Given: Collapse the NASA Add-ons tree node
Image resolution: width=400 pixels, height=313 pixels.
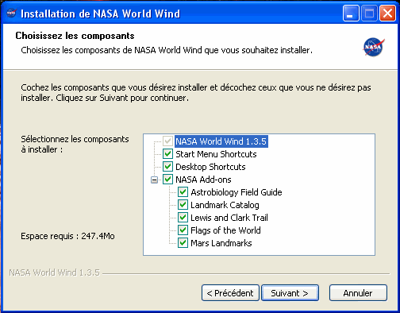Looking at the screenshot, I should coord(154,180).
